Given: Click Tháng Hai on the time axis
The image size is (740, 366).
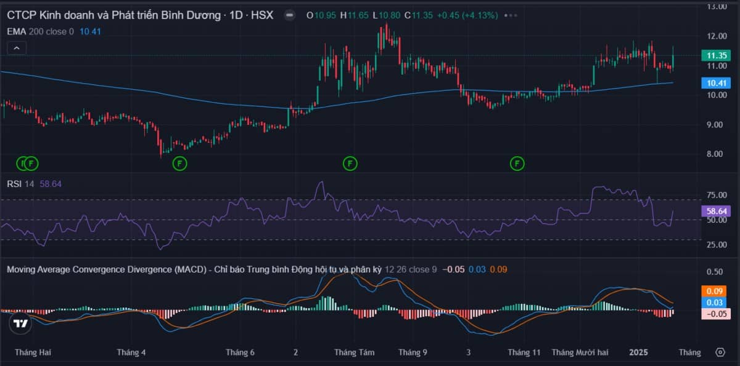Looking at the screenshot, I should [33, 352].
